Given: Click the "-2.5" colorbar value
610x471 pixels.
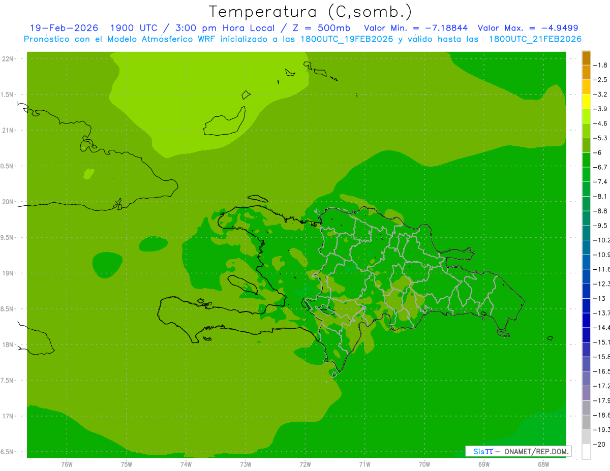Looking at the screenshot, I should [x=601, y=80].
